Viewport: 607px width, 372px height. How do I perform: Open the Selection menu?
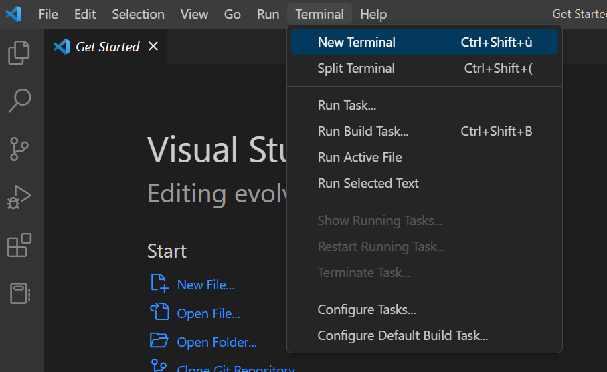(x=139, y=14)
